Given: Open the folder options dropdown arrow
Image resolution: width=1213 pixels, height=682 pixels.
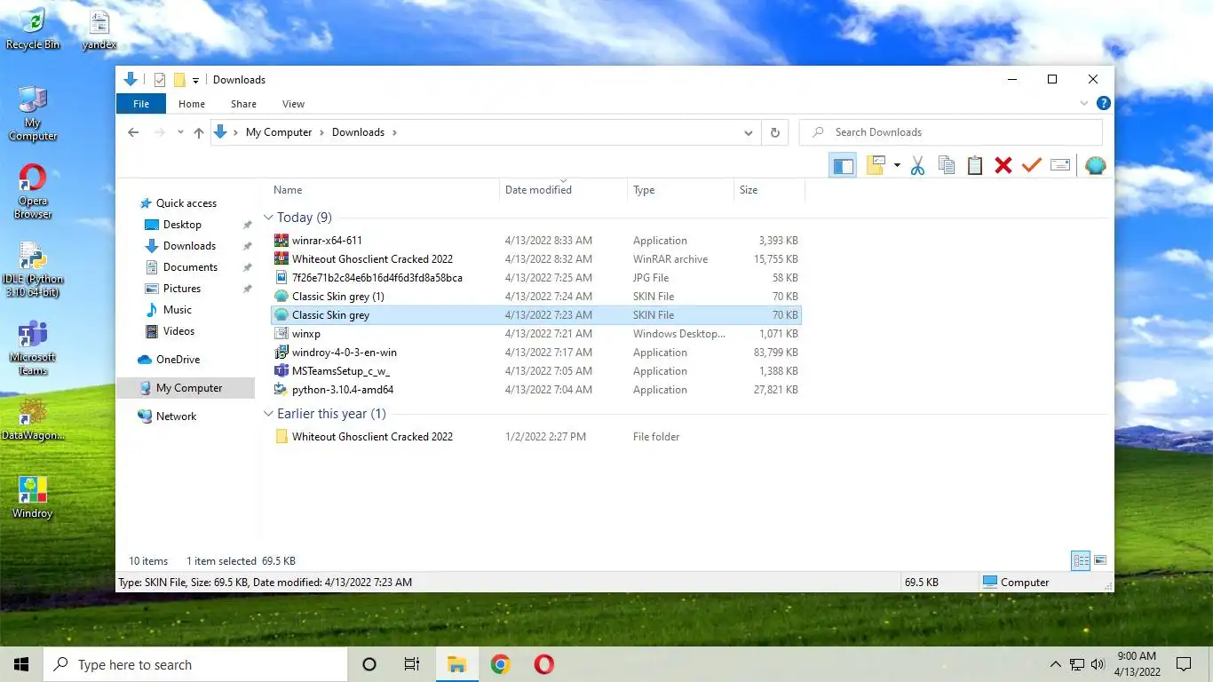Looking at the screenshot, I should 897,165.
